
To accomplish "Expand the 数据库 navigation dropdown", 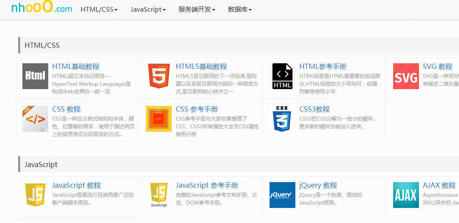I will [x=240, y=9].
